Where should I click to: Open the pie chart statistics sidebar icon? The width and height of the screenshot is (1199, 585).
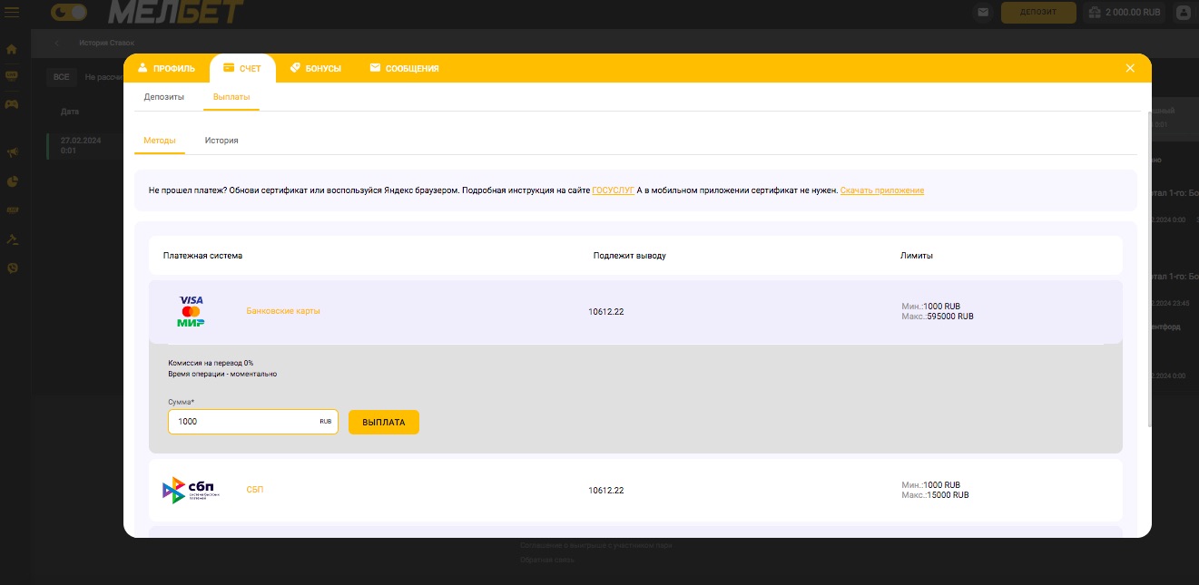(12, 181)
